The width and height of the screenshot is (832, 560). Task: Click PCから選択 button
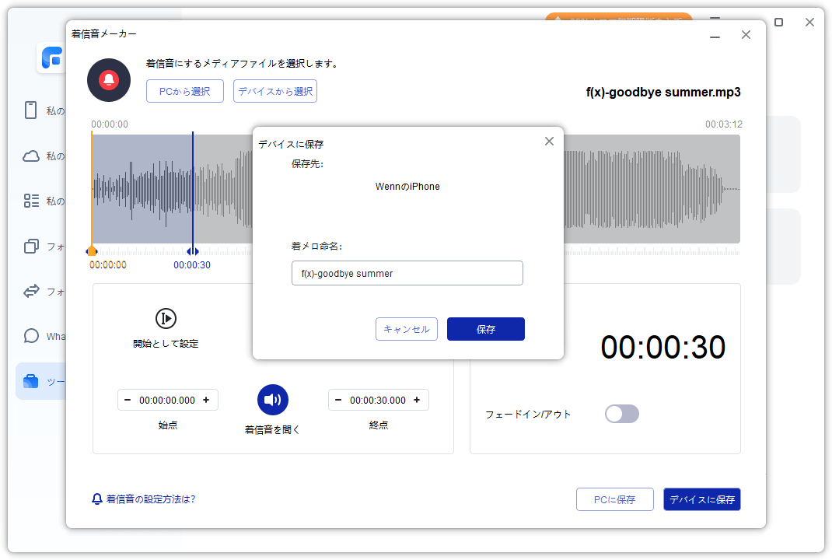(184, 91)
